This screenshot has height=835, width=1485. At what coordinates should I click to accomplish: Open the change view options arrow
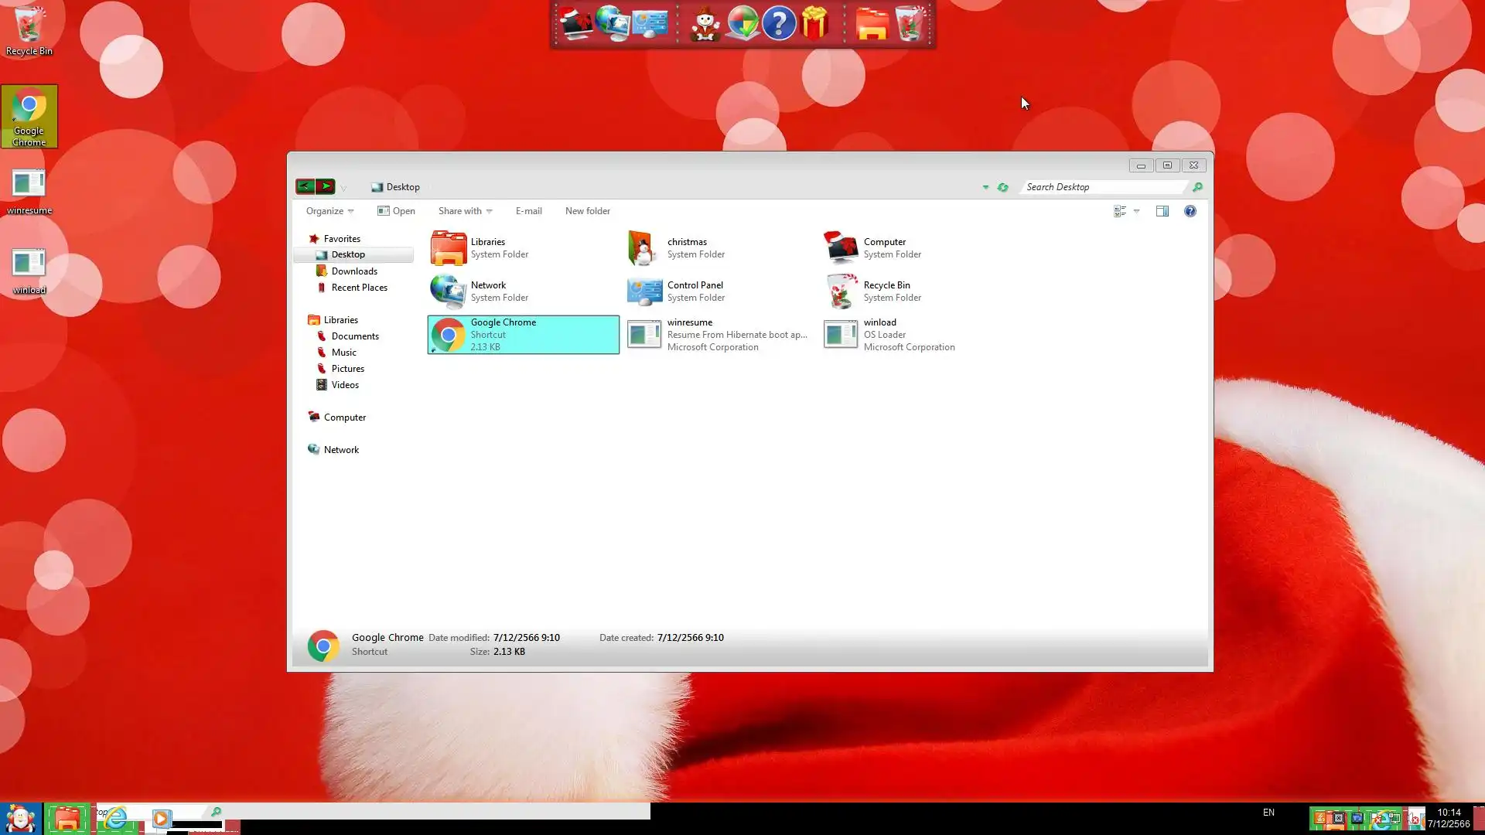[1136, 211]
